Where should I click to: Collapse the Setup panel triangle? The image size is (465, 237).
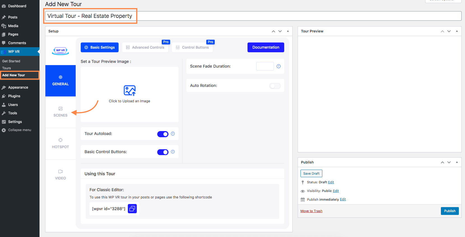(x=288, y=31)
